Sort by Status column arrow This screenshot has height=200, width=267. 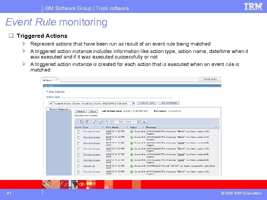click(x=144, y=127)
